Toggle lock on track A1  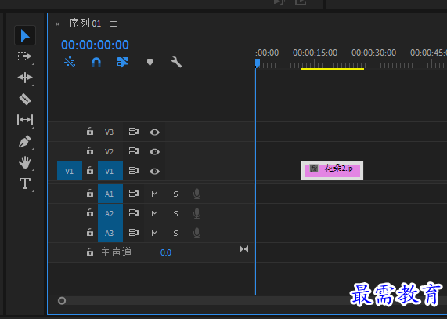click(90, 193)
